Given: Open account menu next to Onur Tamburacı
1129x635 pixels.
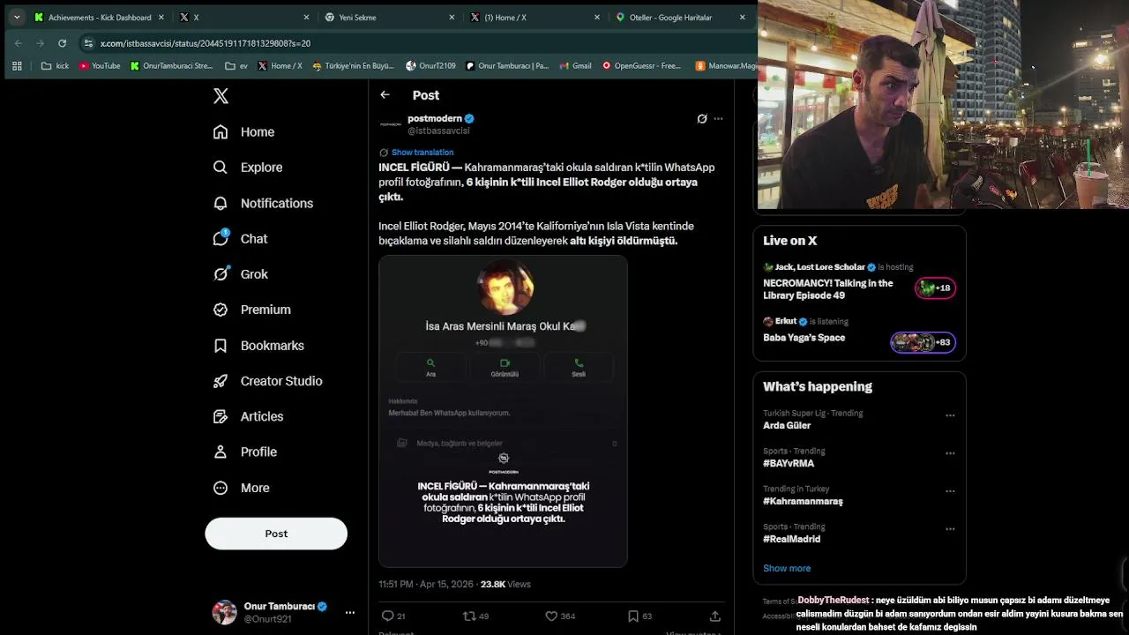Looking at the screenshot, I should [x=350, y=612].
